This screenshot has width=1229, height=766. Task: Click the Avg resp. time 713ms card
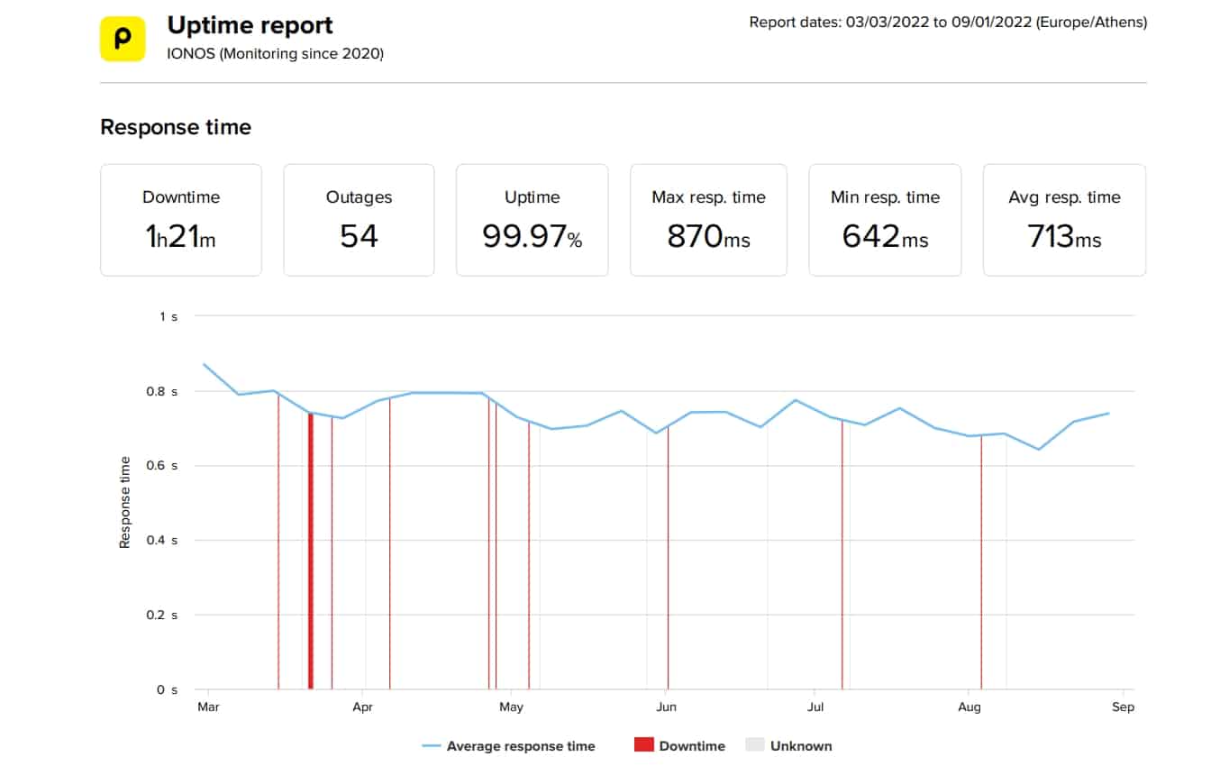1064,220
